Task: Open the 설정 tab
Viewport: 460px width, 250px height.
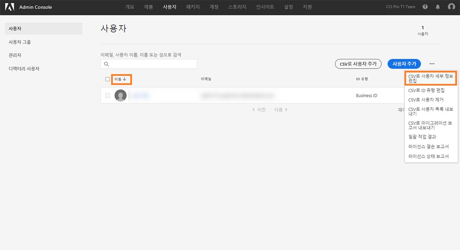Action: click(289, 7)
